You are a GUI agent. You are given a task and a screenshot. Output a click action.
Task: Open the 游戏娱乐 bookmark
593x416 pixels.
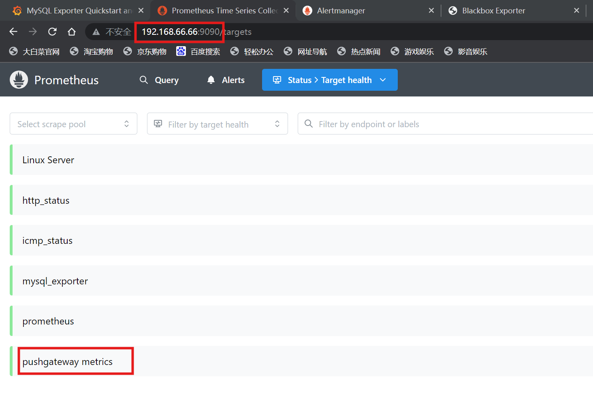(412, 51)
